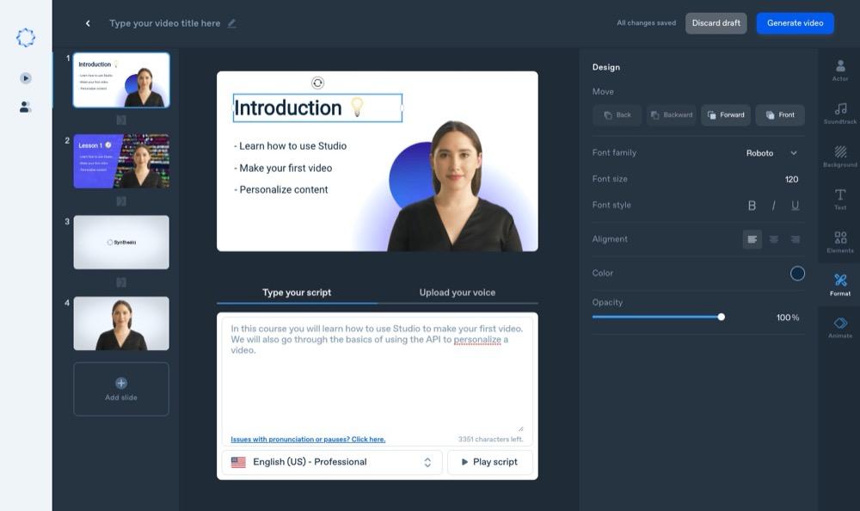Viewport: 860px width, 511px height.
Task: Select the Type your script tab
Action: point(296,292)
